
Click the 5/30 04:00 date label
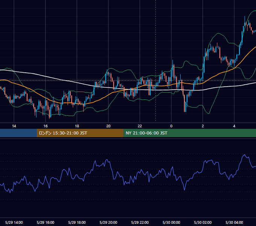point(234,222)
